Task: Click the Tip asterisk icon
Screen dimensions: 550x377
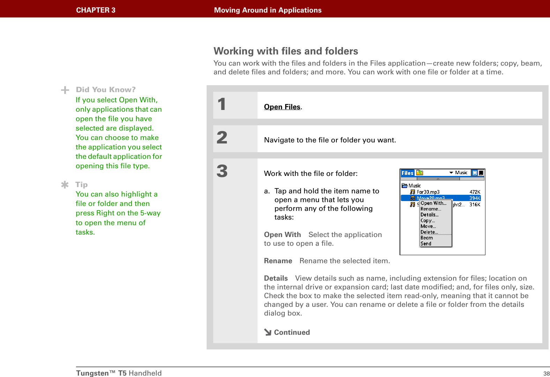Action: pyautogui.click(x=65, y=185)
